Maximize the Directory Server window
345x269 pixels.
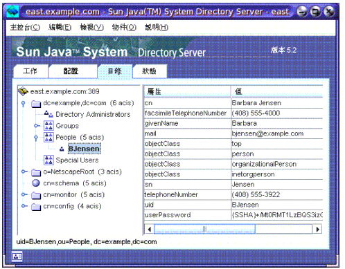[x=315, y=11]
